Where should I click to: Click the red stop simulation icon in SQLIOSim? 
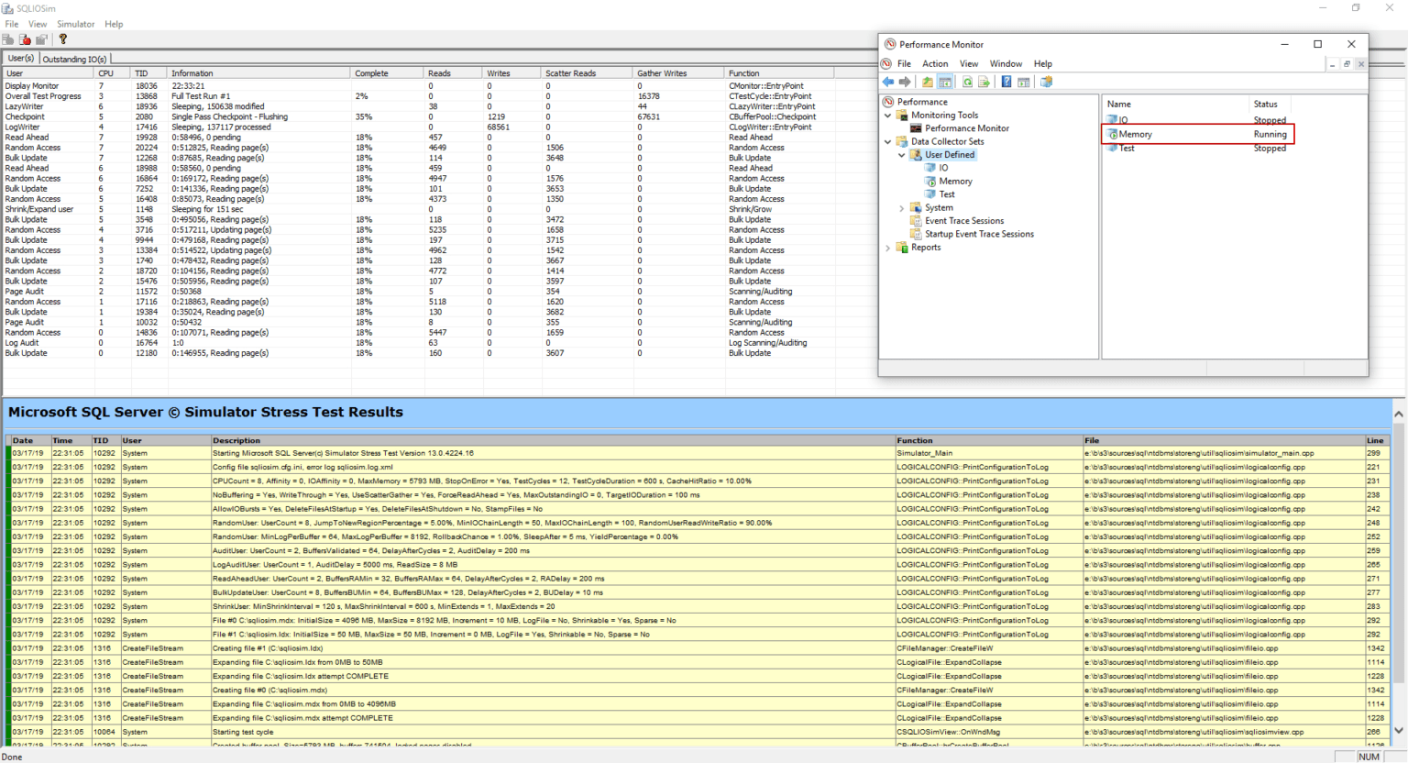click(x=25, y=39)
